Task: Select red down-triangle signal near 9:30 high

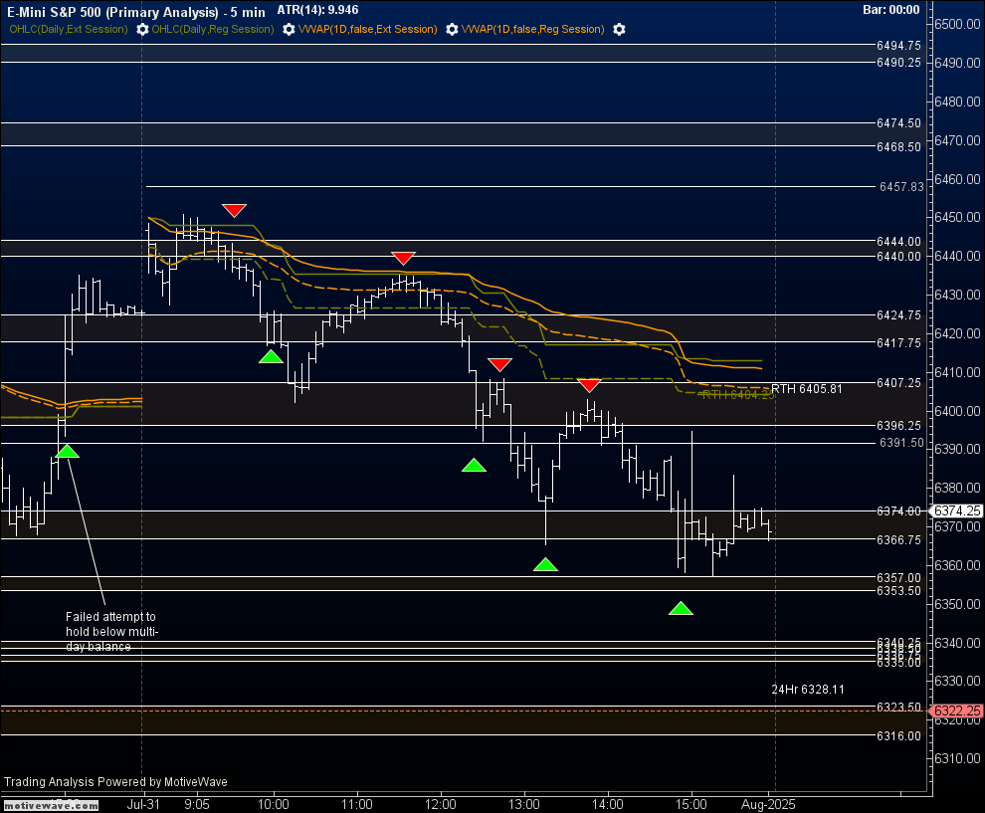Action: click(x=234, y=211)
